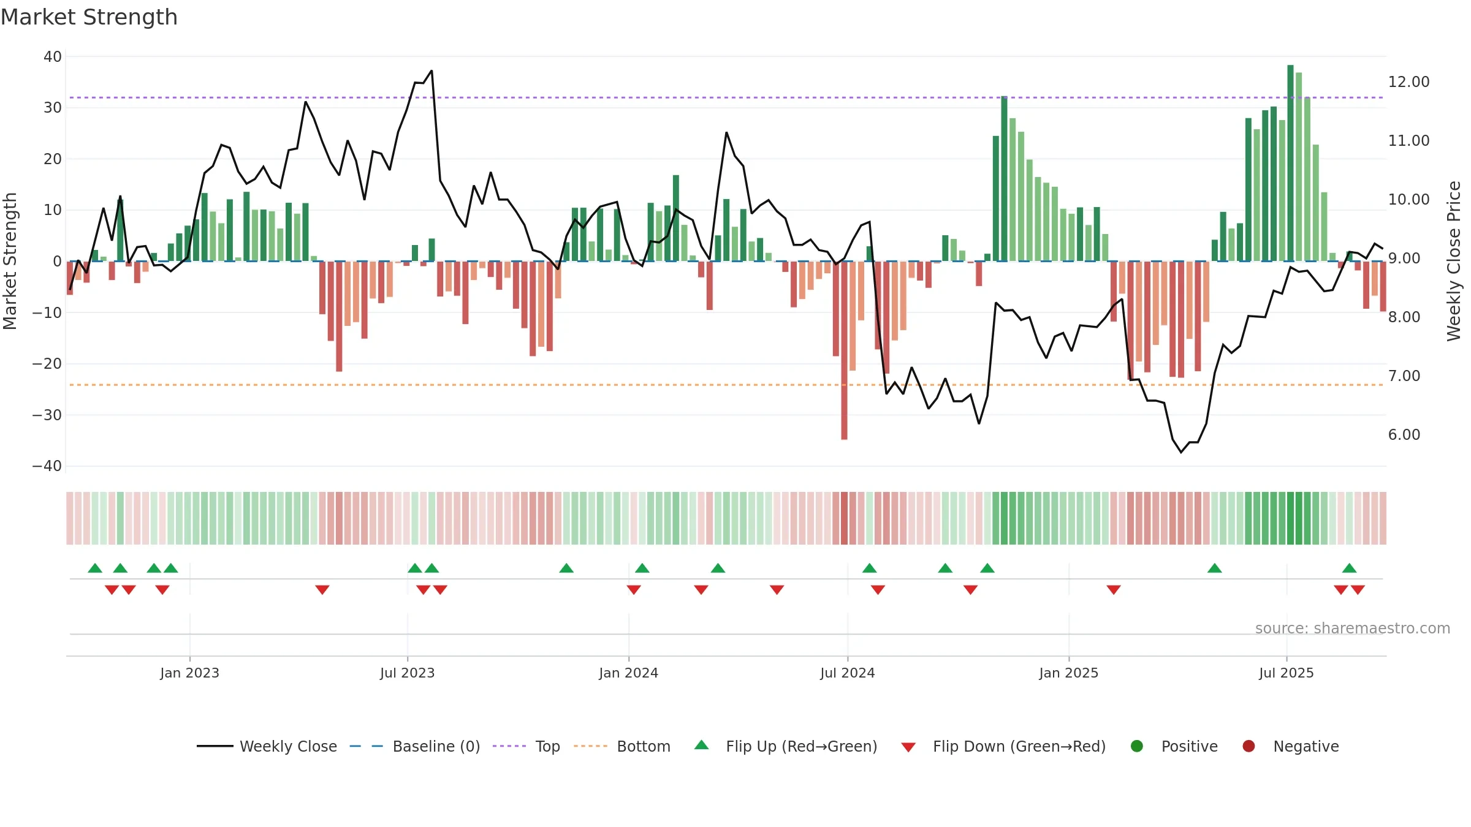Viewport: 1471px width, 827px height.
Task: Click the Flip Up (Red→Green) legend entry
Action: [x=786, y=746]
